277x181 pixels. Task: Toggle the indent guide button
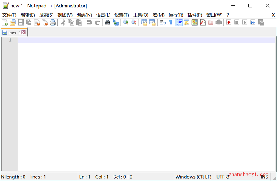(178, 23)
